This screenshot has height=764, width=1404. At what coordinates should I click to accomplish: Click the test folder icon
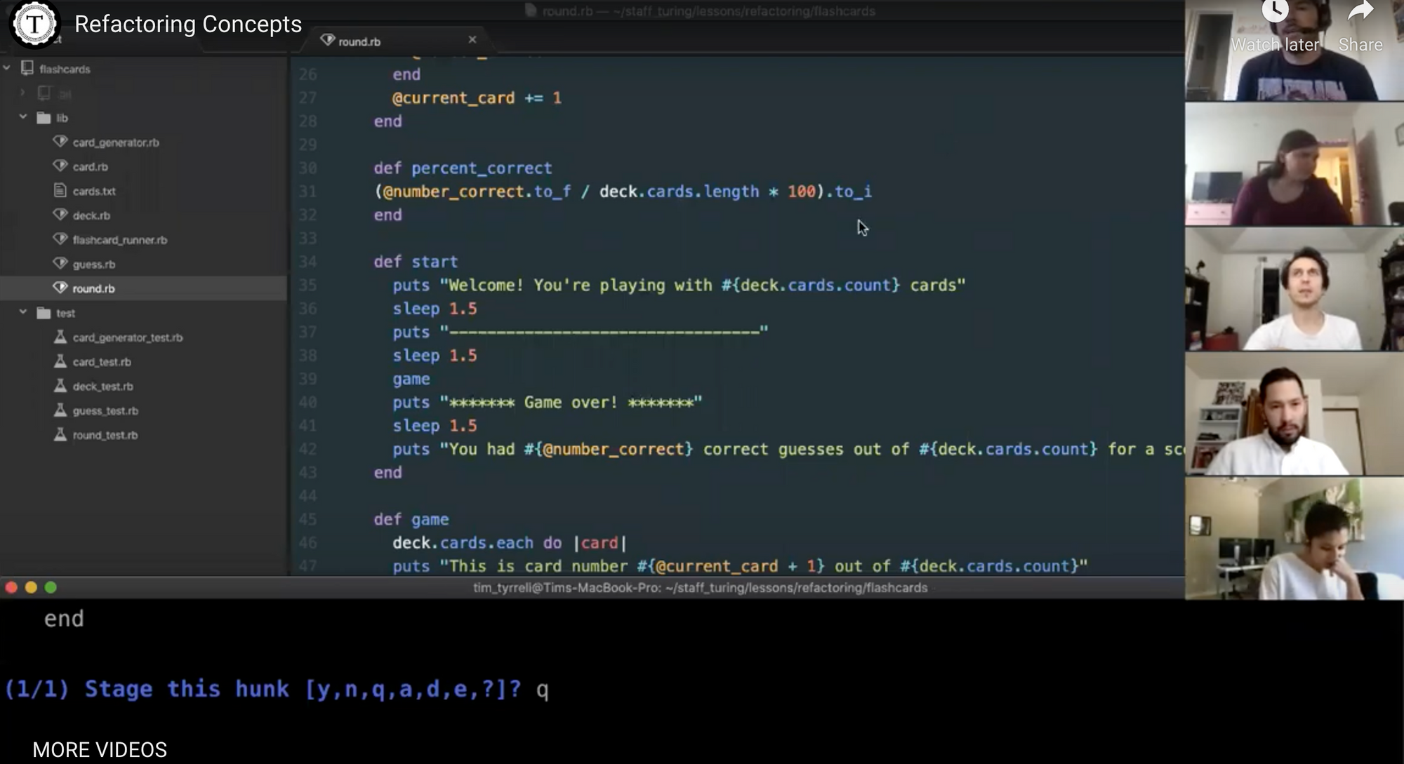[44, 313]
